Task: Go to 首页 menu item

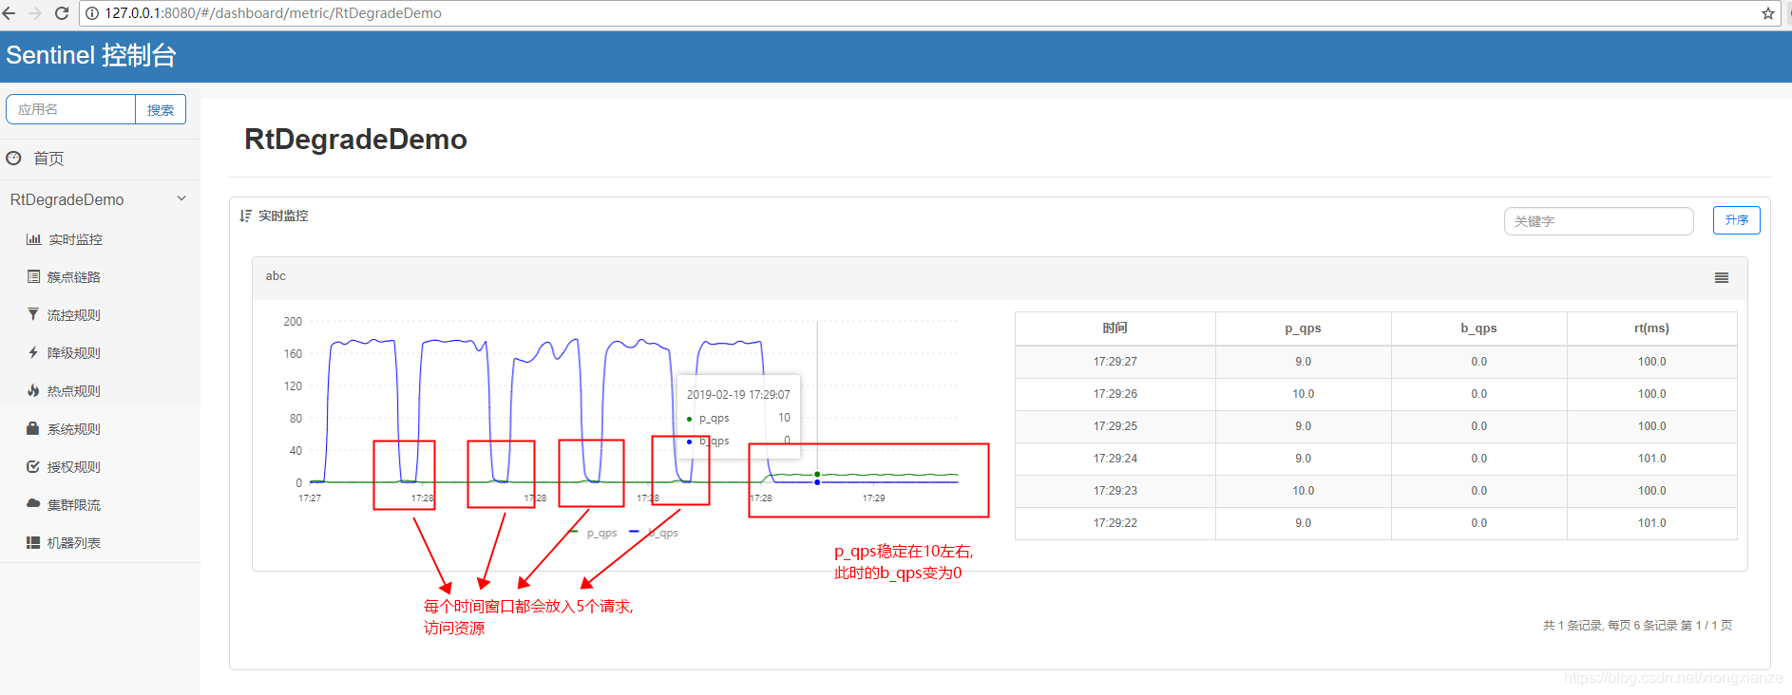Action: tap(48, 159)
